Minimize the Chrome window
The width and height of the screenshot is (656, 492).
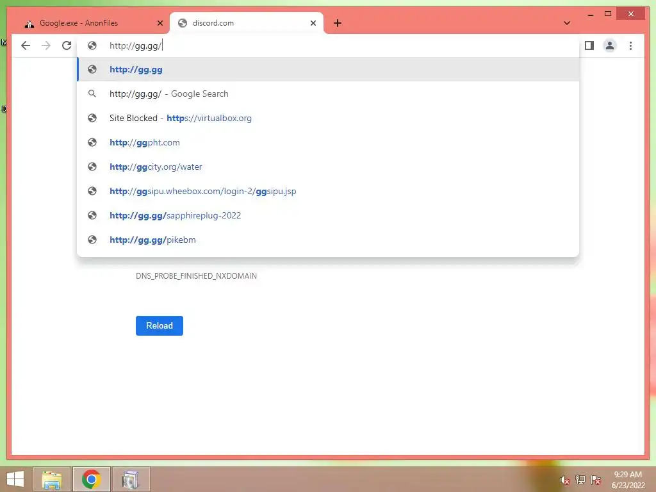[590, 14]
